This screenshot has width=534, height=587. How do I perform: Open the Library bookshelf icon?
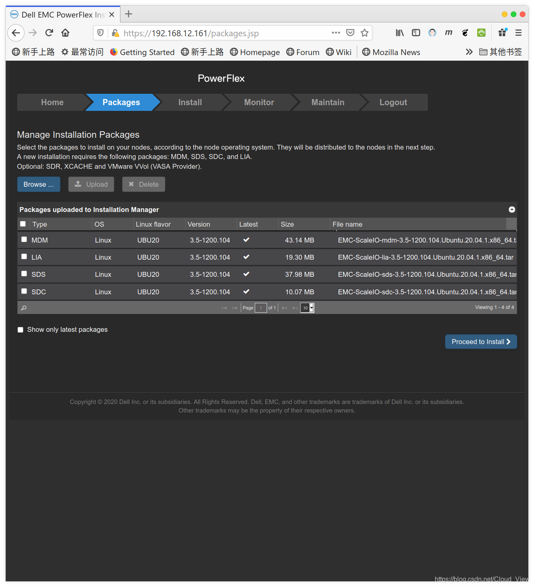(x=400, y=33)
